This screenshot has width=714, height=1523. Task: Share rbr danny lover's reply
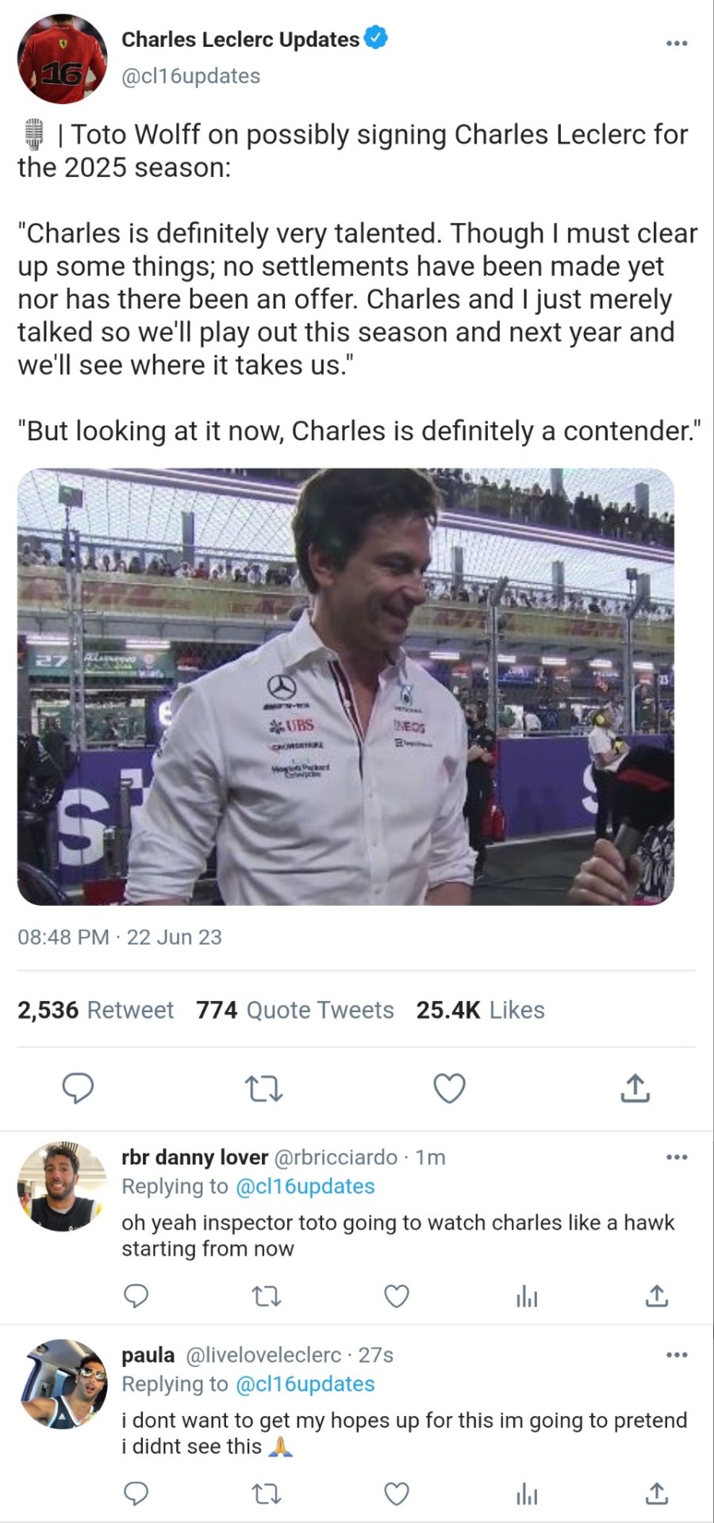(657, 1296)
